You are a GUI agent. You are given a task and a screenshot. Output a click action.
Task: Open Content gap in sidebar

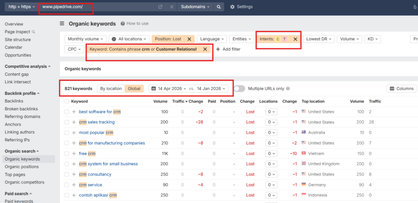point(17,74)
